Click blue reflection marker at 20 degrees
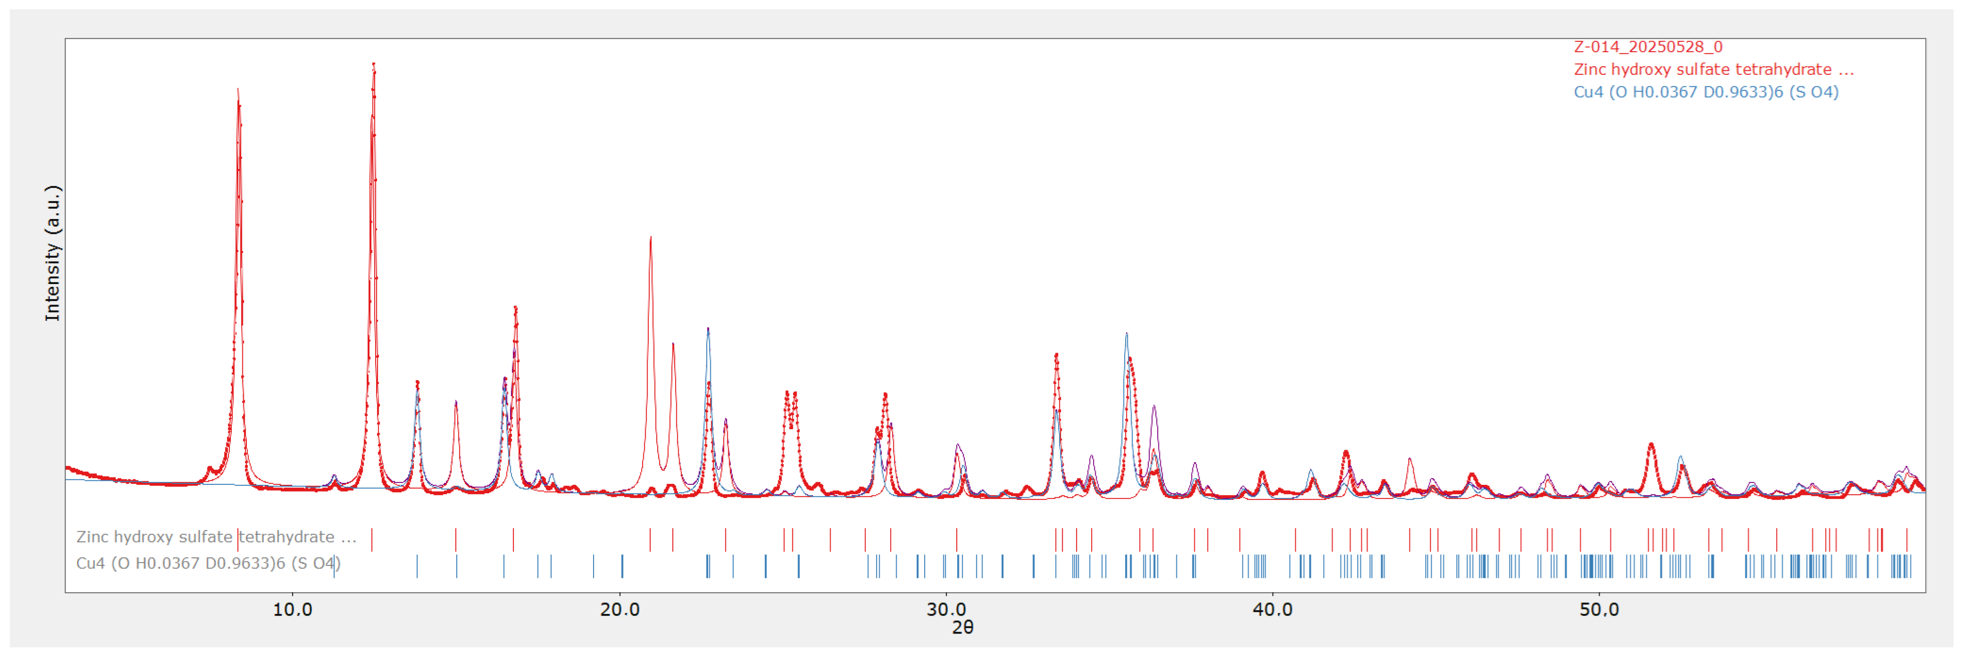1962x654 pixels. tap(622, 566)
